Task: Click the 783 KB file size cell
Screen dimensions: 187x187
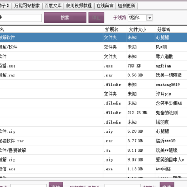Action: (134, 66)
